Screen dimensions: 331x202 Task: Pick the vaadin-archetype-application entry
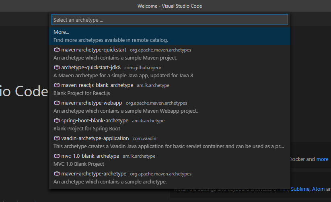[x=169, y=142]
